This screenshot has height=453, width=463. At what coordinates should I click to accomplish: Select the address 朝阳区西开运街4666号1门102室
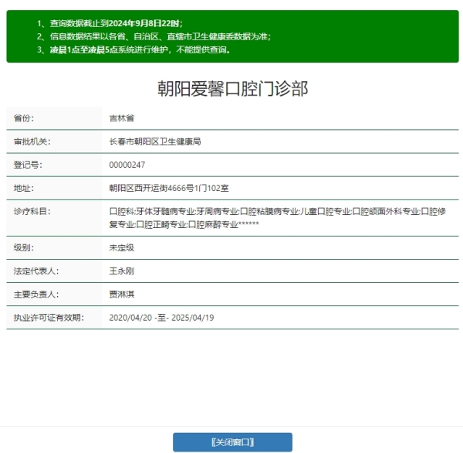coord(169,188)
